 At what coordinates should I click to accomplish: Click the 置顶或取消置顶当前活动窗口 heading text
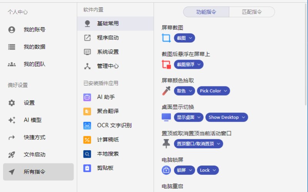point(196,133)
